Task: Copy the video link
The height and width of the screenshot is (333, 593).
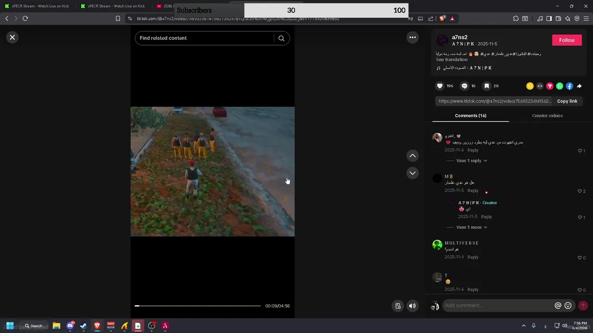Action: pyautogui.click(x=567, y=101)
